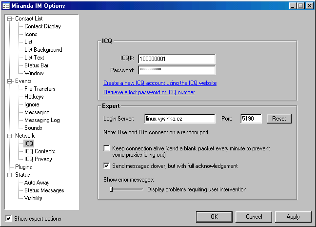
Task: Open Messaging Log options
Action: pos(42,120)
